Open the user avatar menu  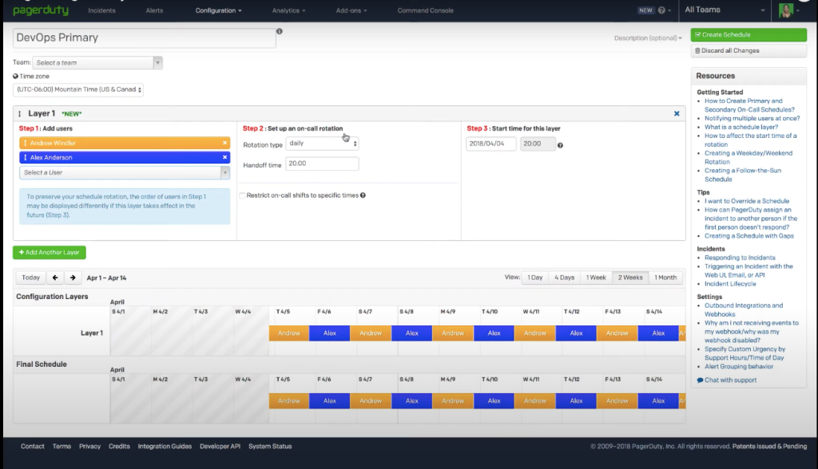click(789, 10)
